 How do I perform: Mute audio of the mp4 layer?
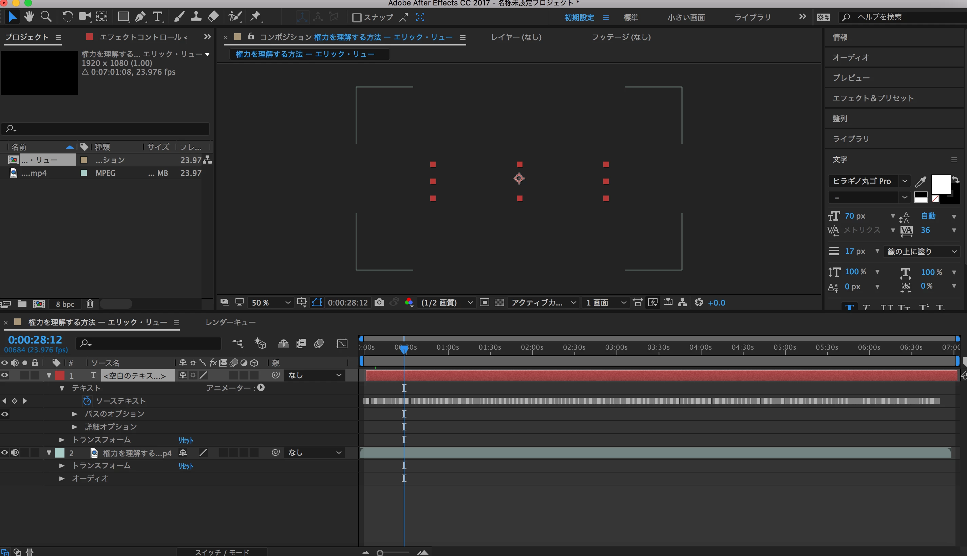tap(15, 452)
